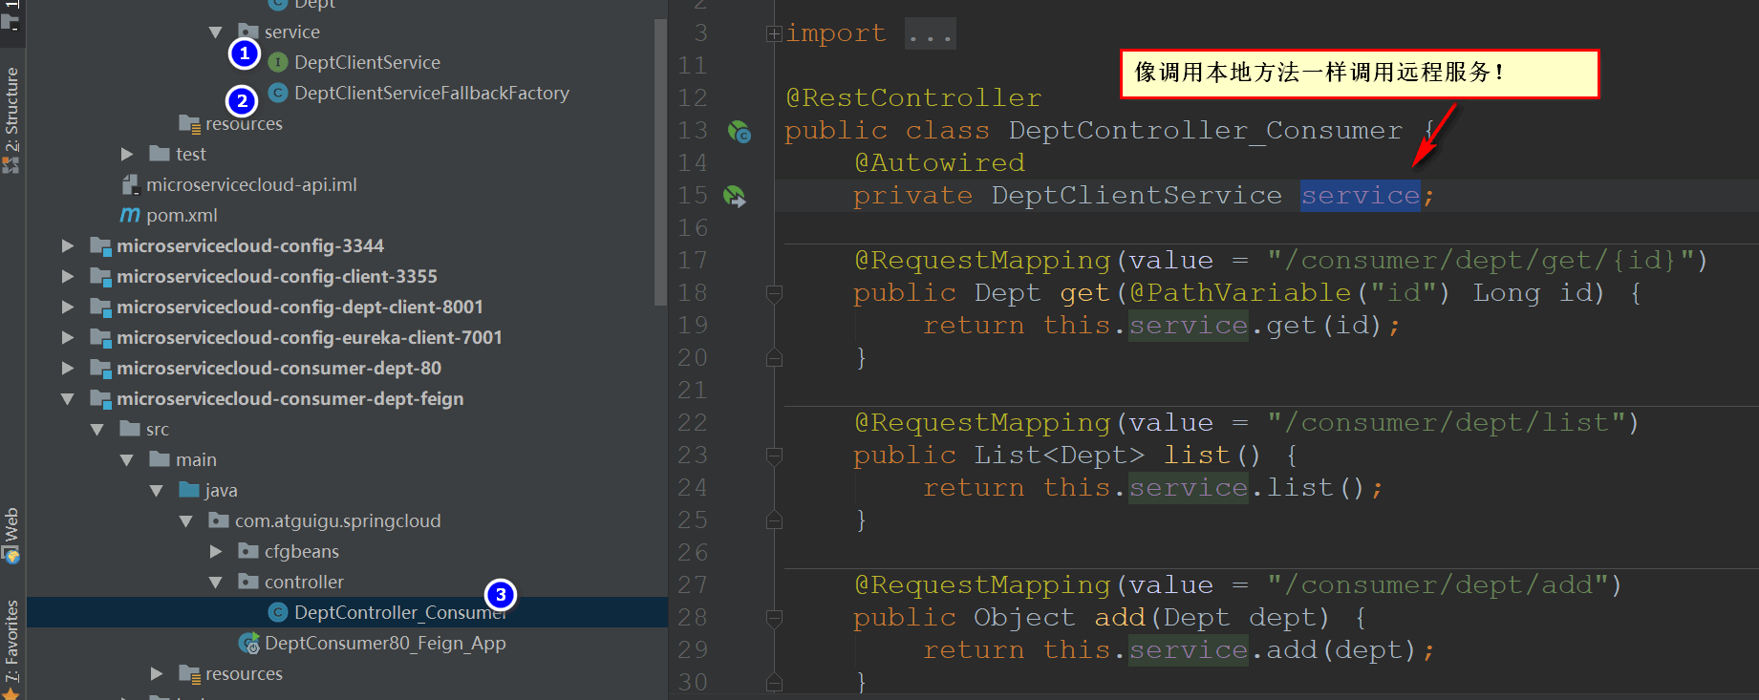The image size is (1759, 700).
Task: Select microservicecloud-config-eureka-client-7001 module name
Action: click(x=310, y=337)
